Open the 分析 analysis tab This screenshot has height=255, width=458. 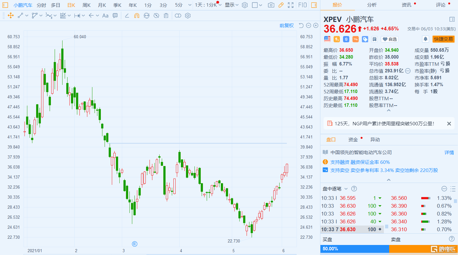tap(372, 5)
